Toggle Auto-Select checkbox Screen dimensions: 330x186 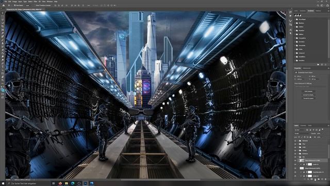15,5
